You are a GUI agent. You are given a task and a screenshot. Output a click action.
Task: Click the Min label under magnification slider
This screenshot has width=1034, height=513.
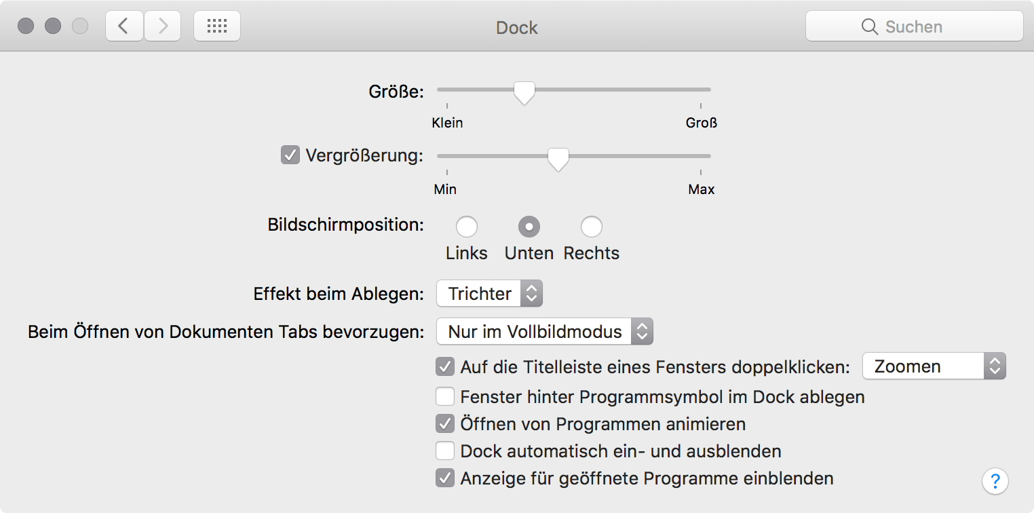445,189
